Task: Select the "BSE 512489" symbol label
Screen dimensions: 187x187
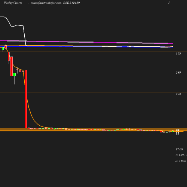Action: click(71, 3)
